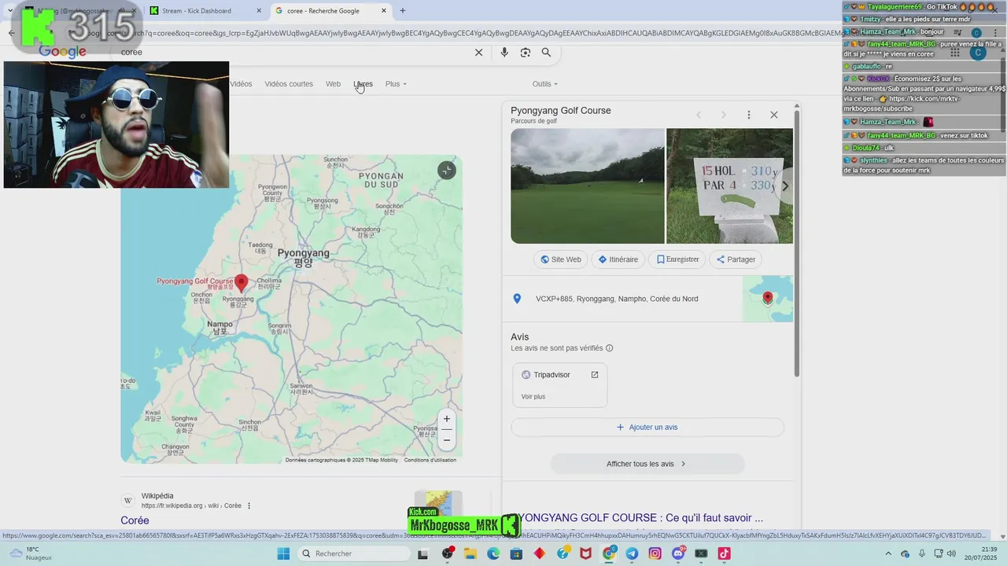The height and width of the screenshot is (566, 1007).
Task: Open the Outils dropdown
Action: (544, 84)
